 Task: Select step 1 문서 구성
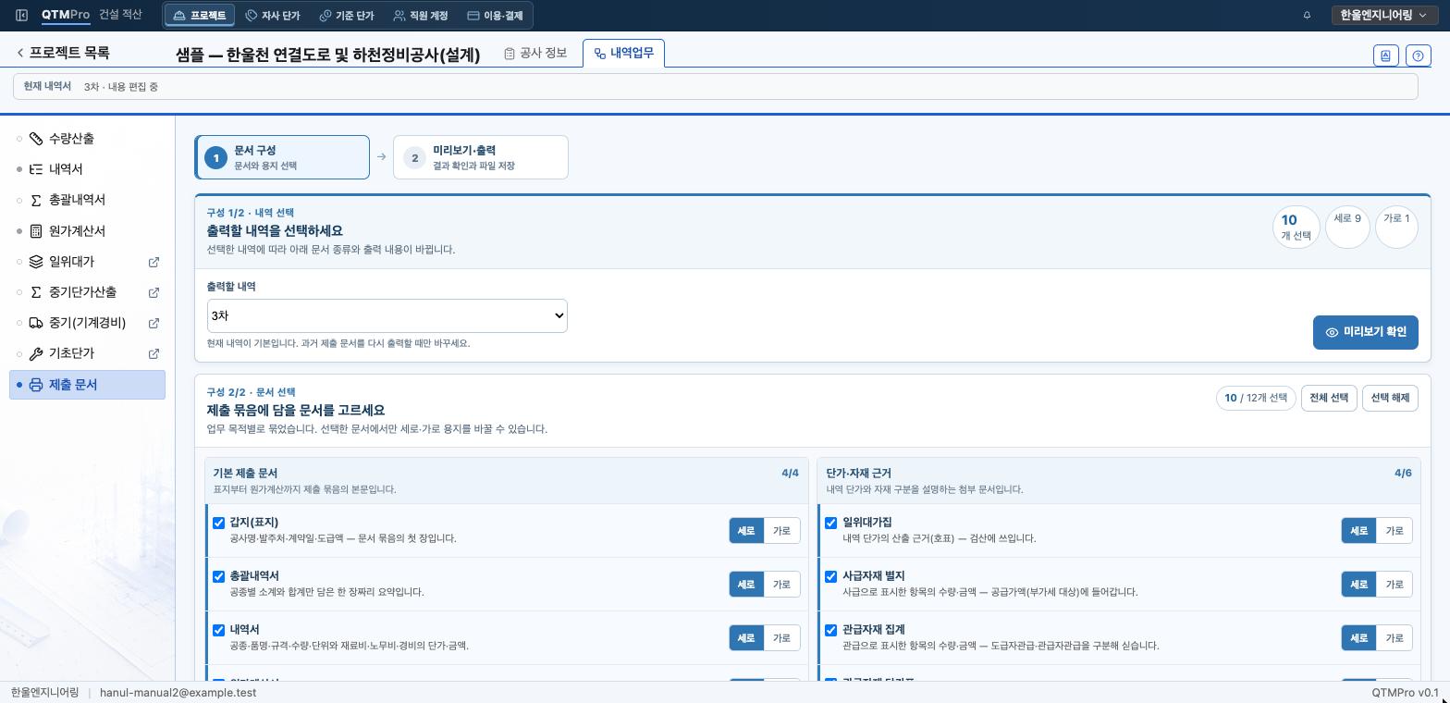(282, 157)
